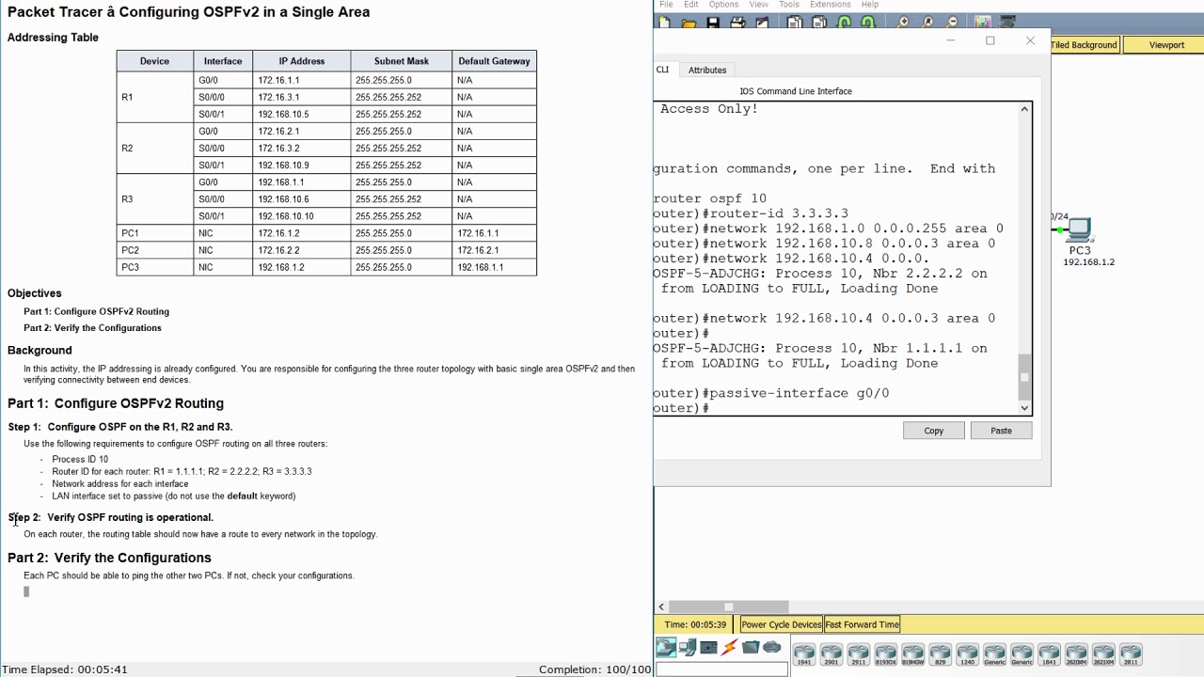Click the Zoom Reset magnifier icon
This screenshot has height=677, width=1204.
927,23
